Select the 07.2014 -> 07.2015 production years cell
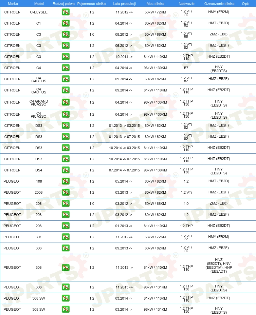Screen dimensions: 256x315 (x=124, y=170)
